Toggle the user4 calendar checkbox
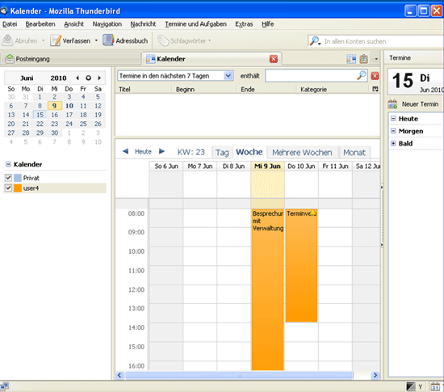Screen dimensions: 444x392 click(8, 188)
